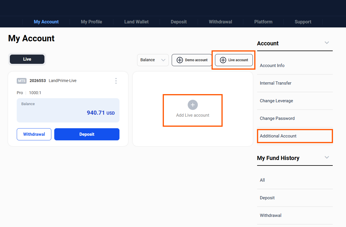
Task: Click the plus icon on Live account button
Action: (223, 60)
